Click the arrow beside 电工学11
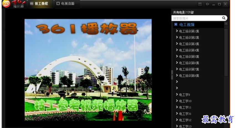The height and width of the screenshot is (128, 236). coord(177,107)
